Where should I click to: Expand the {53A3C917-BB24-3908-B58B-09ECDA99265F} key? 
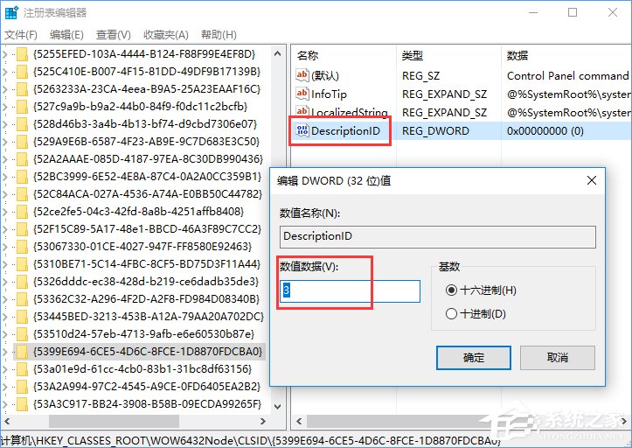point(5,404)
